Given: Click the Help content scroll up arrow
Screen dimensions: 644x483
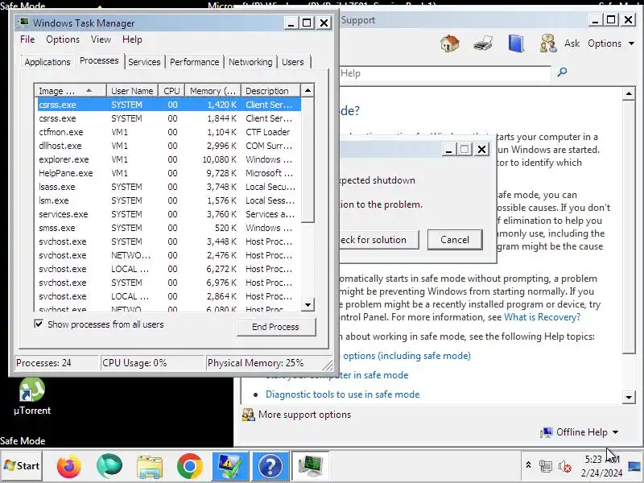Looking at the screenshot, I should click(x=629, y=93).
